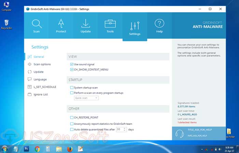The height and width of the screenshot is (153, 239).
Task: Open Recycle Bin desktop icon
Action: (x=6, y=24)
